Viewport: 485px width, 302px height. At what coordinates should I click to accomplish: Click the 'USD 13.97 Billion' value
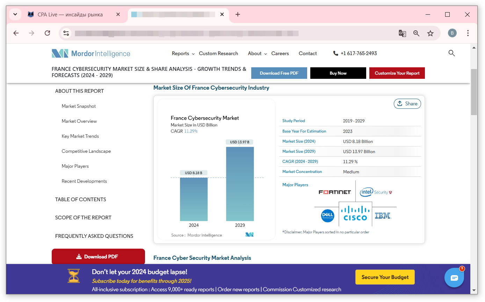(359, 151)
